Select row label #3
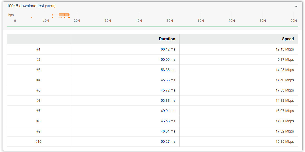The width and height of the screenshot is (305, 152). pyautogui.click(x=38, y=70)
